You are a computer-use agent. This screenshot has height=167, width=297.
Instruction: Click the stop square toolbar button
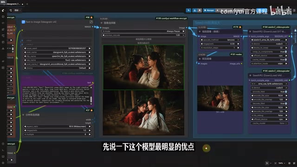(200, 10)
